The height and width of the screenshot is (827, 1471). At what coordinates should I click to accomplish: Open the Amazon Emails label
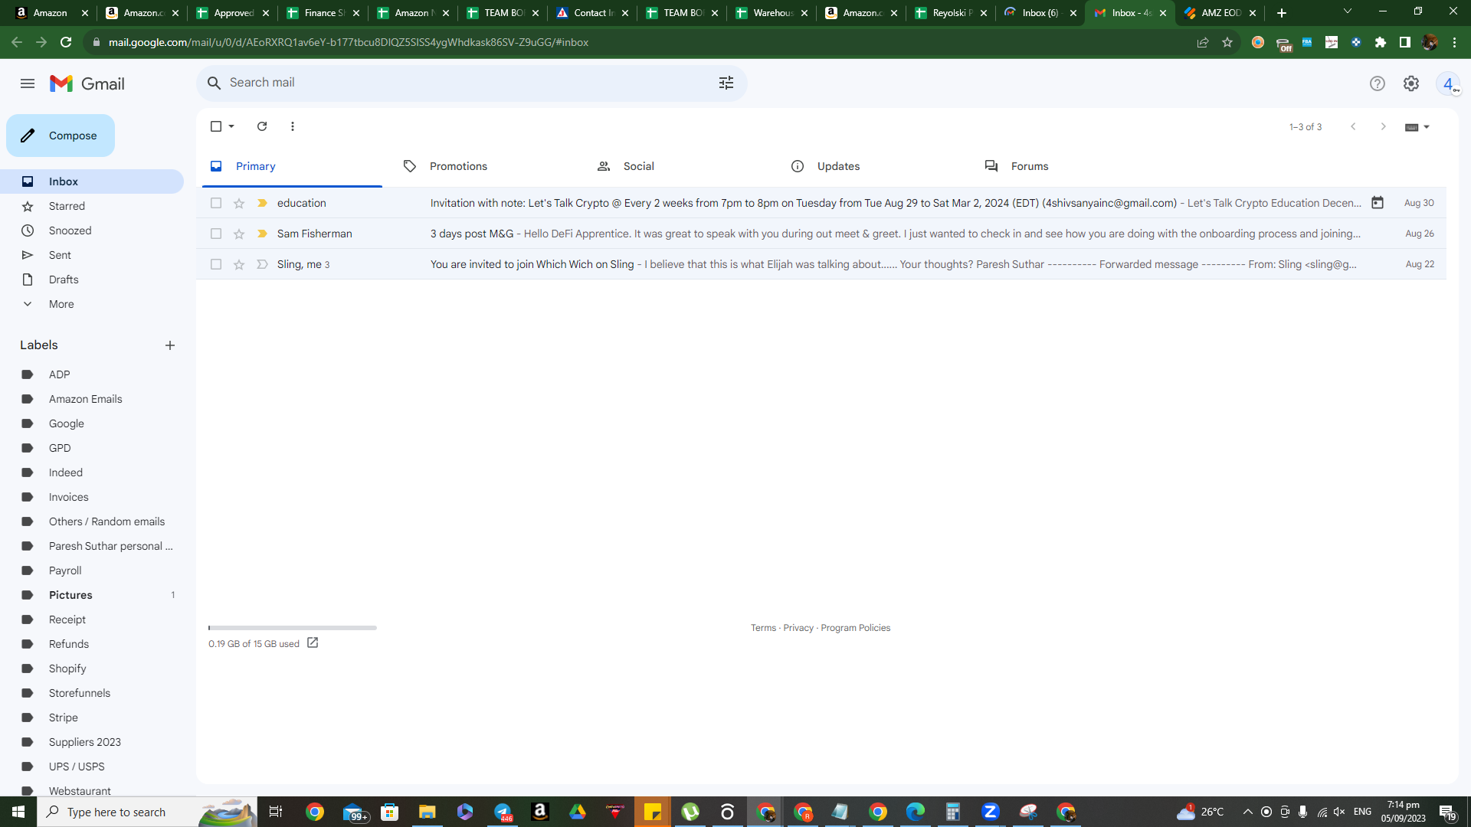pyautogui.click(x=92, y=399)
